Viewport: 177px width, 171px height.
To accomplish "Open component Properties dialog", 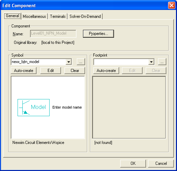I will [98, 34].
